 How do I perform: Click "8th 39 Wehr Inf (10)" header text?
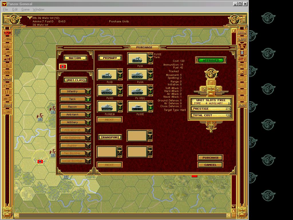pos(46,18)
